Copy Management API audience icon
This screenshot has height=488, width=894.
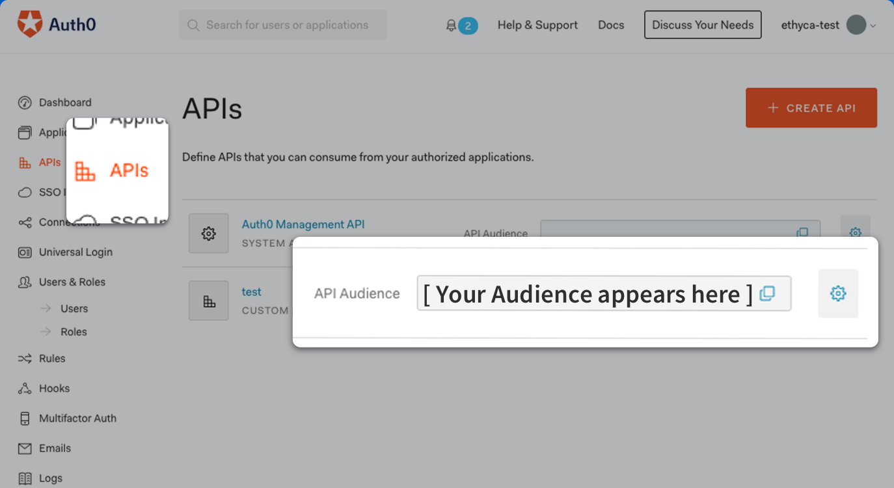click(x=802, y=232)
